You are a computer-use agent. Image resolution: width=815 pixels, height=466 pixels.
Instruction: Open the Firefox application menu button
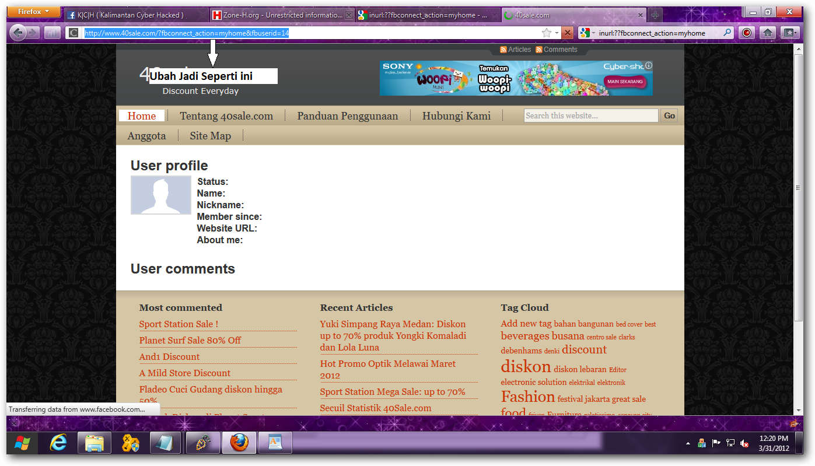[34, 12]
